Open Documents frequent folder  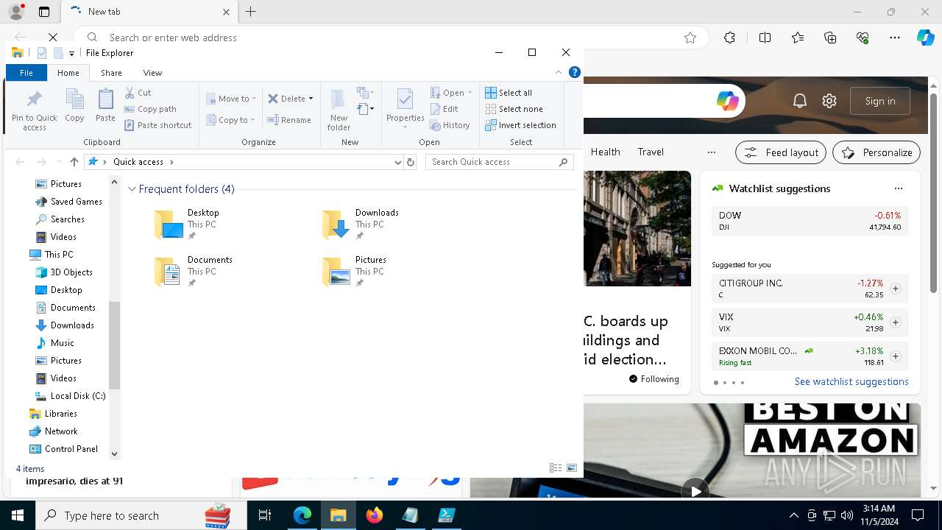[193, 272]
